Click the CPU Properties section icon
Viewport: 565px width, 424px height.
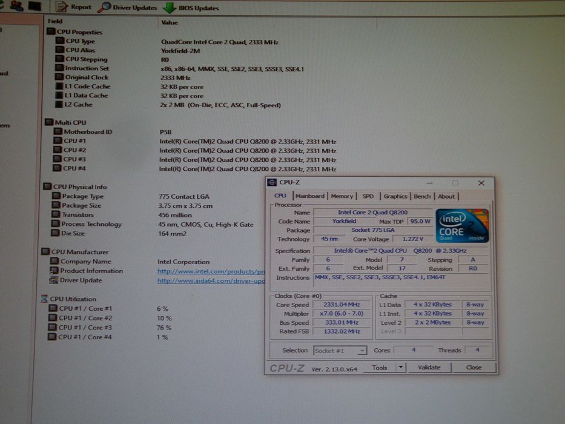point(51,31)
